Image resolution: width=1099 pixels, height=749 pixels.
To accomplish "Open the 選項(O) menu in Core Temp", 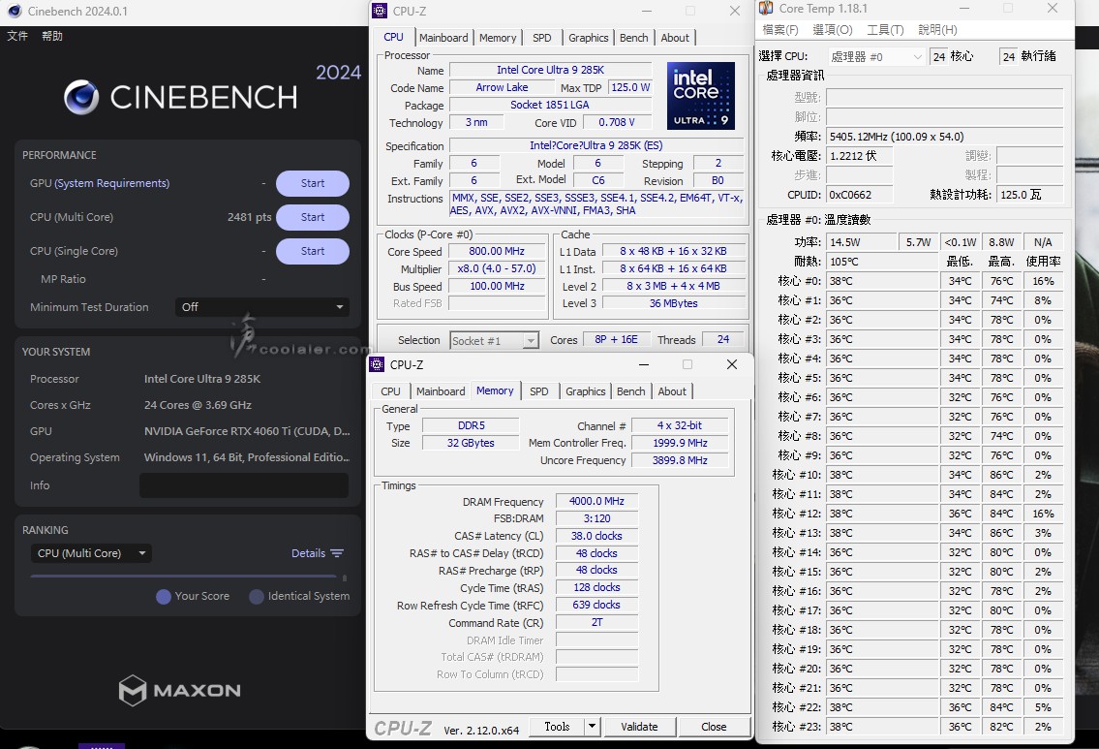I will coord(833,29).
